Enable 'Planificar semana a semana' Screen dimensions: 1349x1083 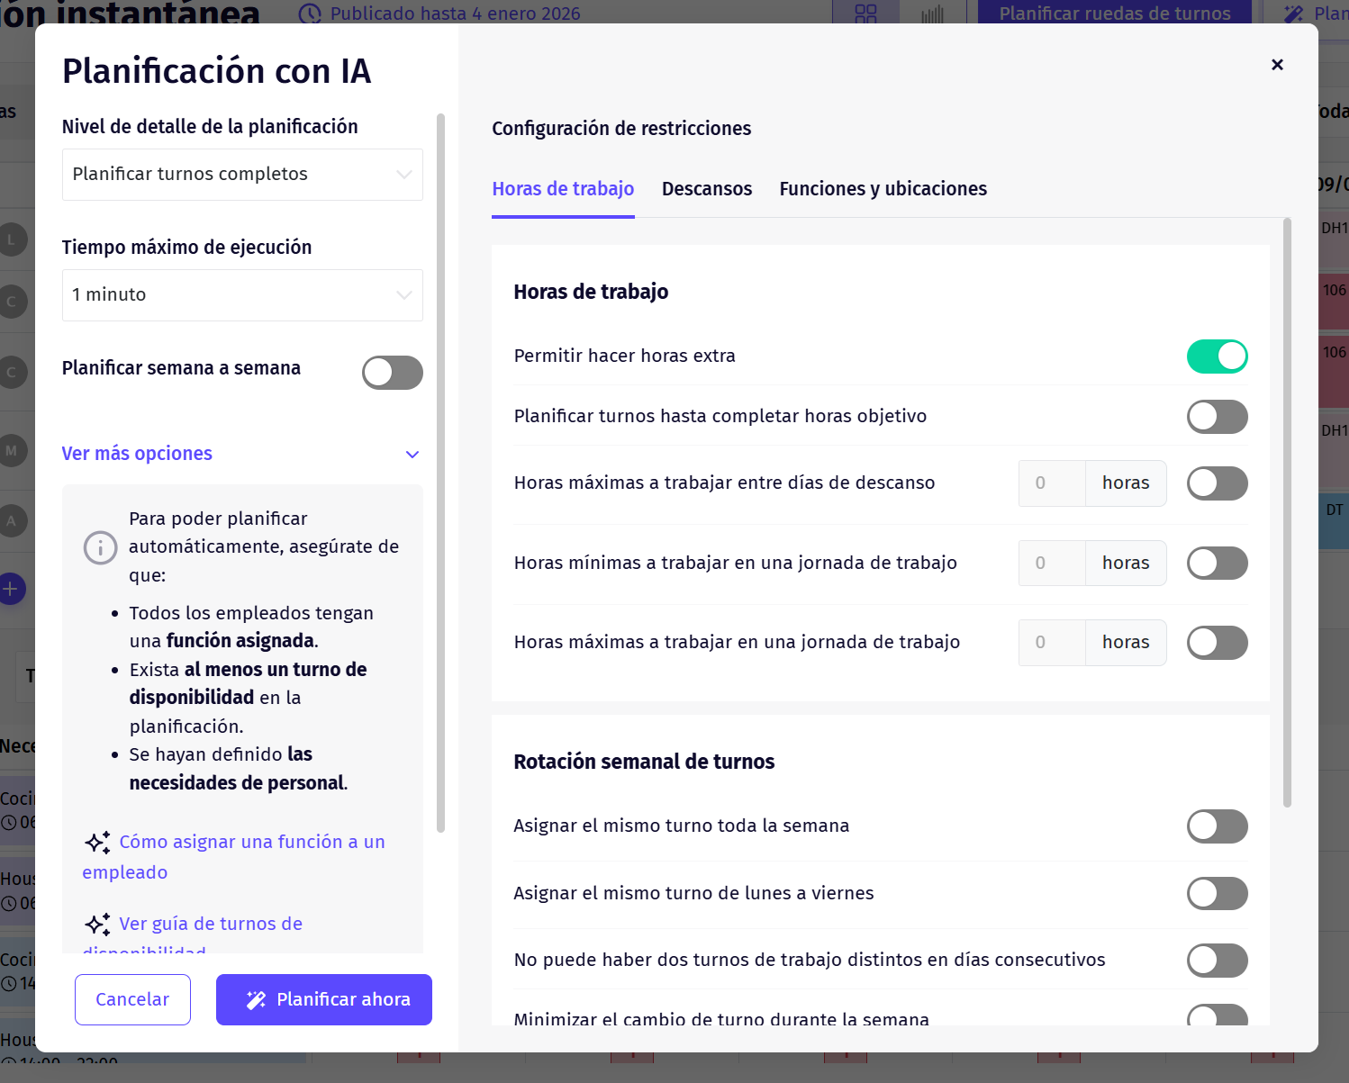click(393, 373)
